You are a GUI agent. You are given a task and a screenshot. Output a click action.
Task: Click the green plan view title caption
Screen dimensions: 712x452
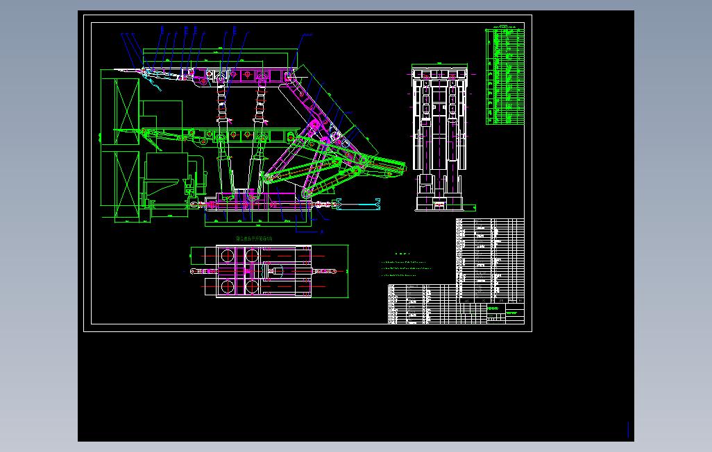254,238
